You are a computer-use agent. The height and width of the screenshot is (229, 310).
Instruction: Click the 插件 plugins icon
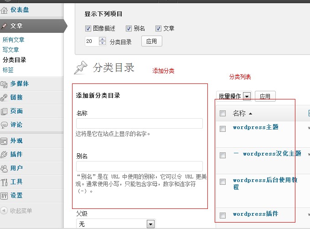tap(5, 155)
